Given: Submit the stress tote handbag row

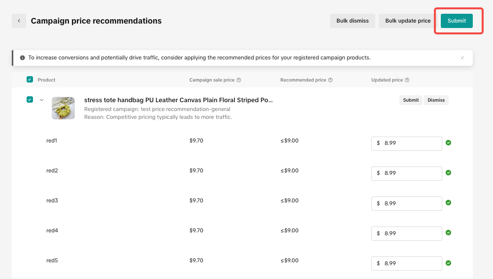Looking at the screenshot, I should pos(411,100).
